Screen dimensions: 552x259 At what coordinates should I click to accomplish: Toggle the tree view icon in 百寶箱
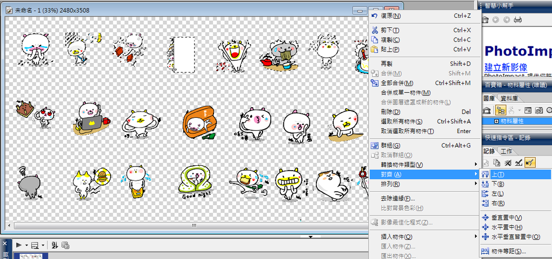point(500,110)
